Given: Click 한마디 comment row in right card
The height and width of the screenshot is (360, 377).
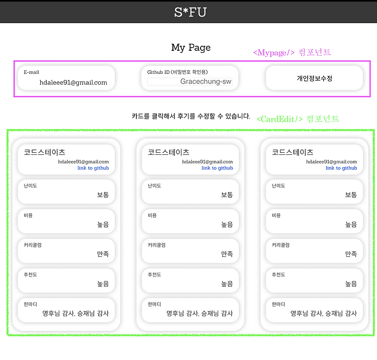Looking at the screenshot, I should tap(314, 310).
